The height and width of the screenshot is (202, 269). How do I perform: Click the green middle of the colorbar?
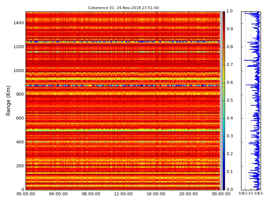(x=224, y=101)
